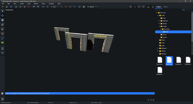Activate the move/translate tool
Viewport: 193px width, 104px height.
pyautogui.click(x=2, y=16)
